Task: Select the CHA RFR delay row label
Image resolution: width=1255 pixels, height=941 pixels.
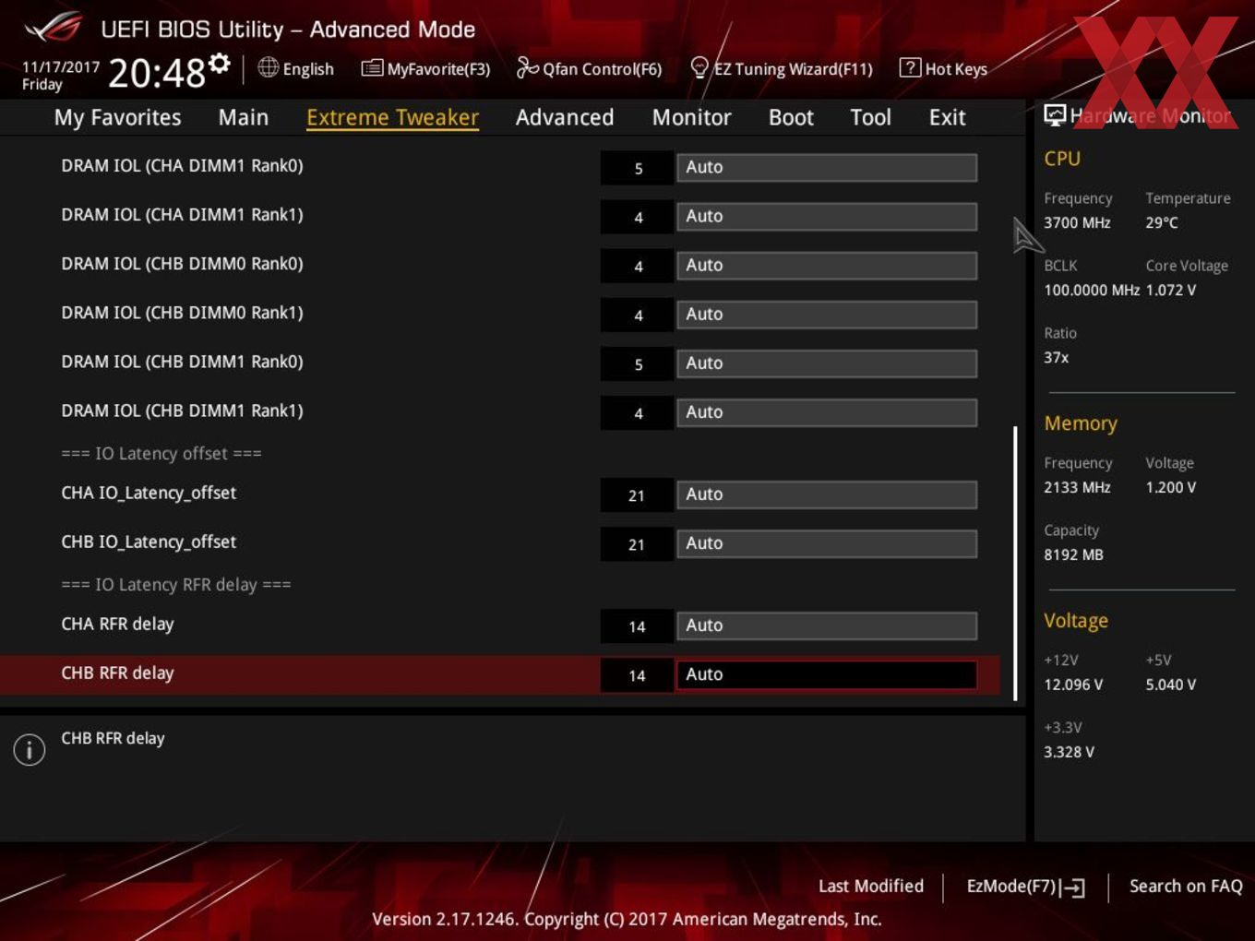Action: (x=117, y=625)
